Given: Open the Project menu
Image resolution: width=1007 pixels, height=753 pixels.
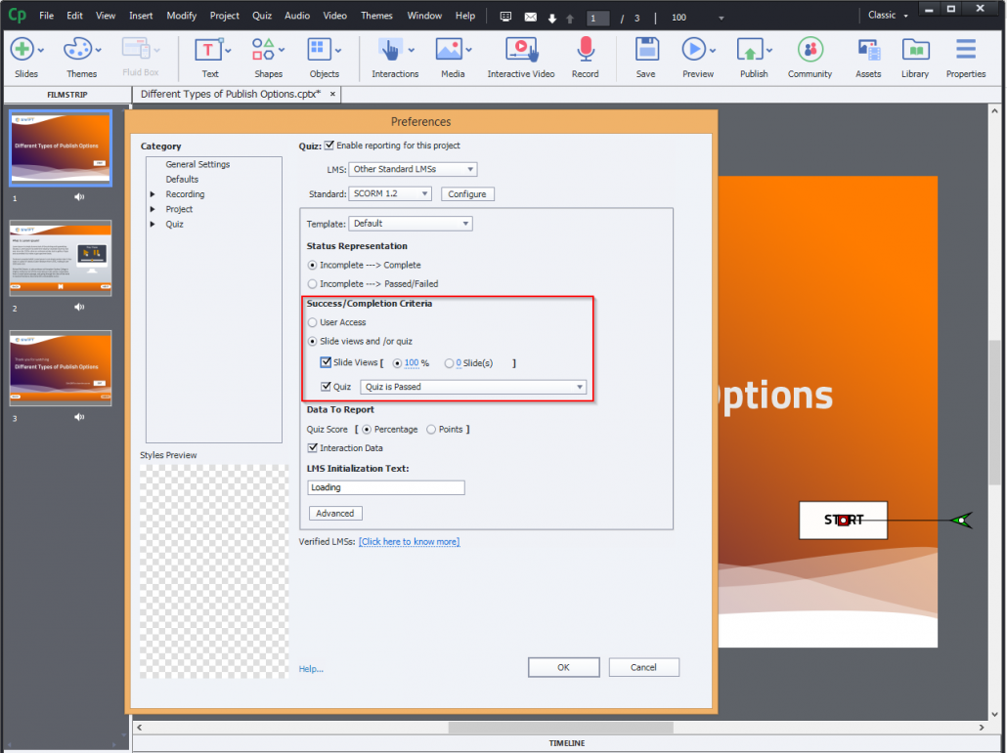Looking at the screenshot, I should pyautogui.click(x=224, y=15).
